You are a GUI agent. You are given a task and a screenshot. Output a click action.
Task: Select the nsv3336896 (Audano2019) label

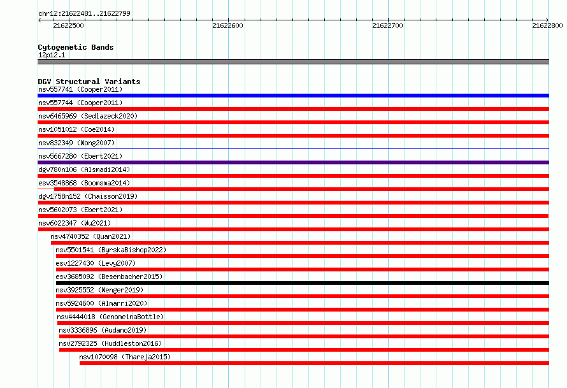(x=103, y=330)
